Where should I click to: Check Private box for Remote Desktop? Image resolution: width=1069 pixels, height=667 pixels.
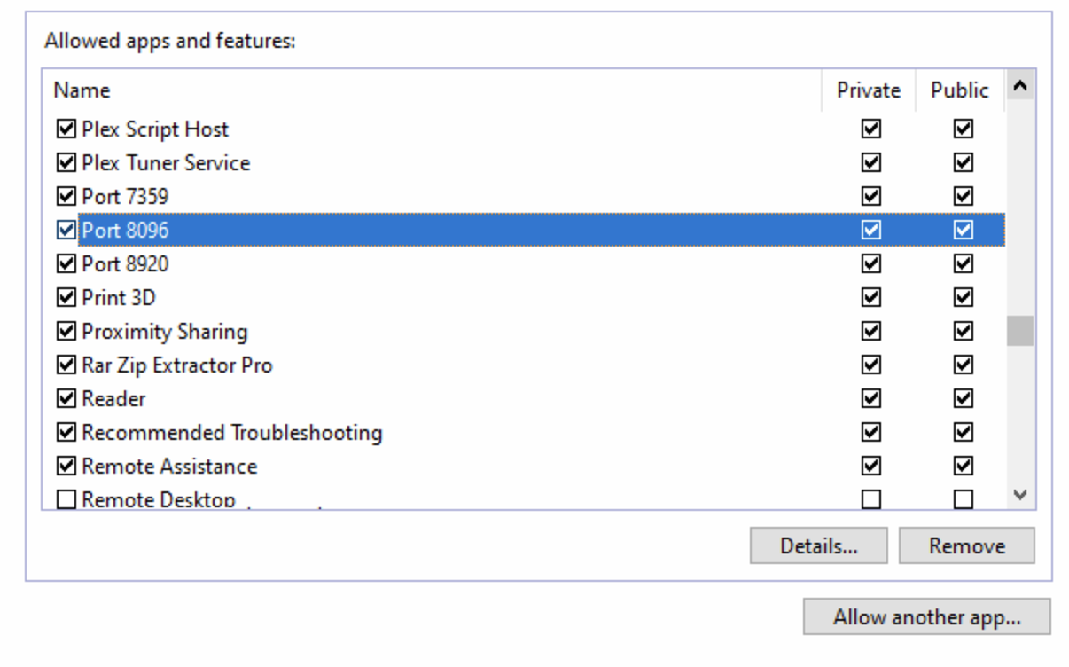coord(871,500)
